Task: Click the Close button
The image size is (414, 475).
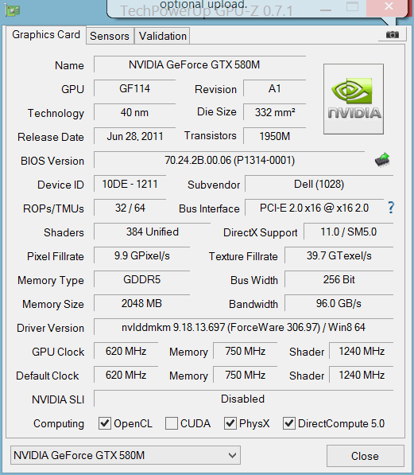Action: 366,456
